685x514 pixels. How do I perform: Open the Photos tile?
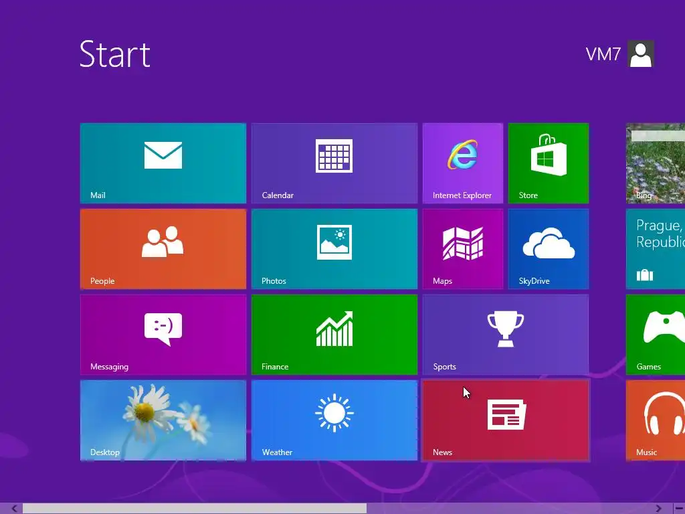(334, 249)
